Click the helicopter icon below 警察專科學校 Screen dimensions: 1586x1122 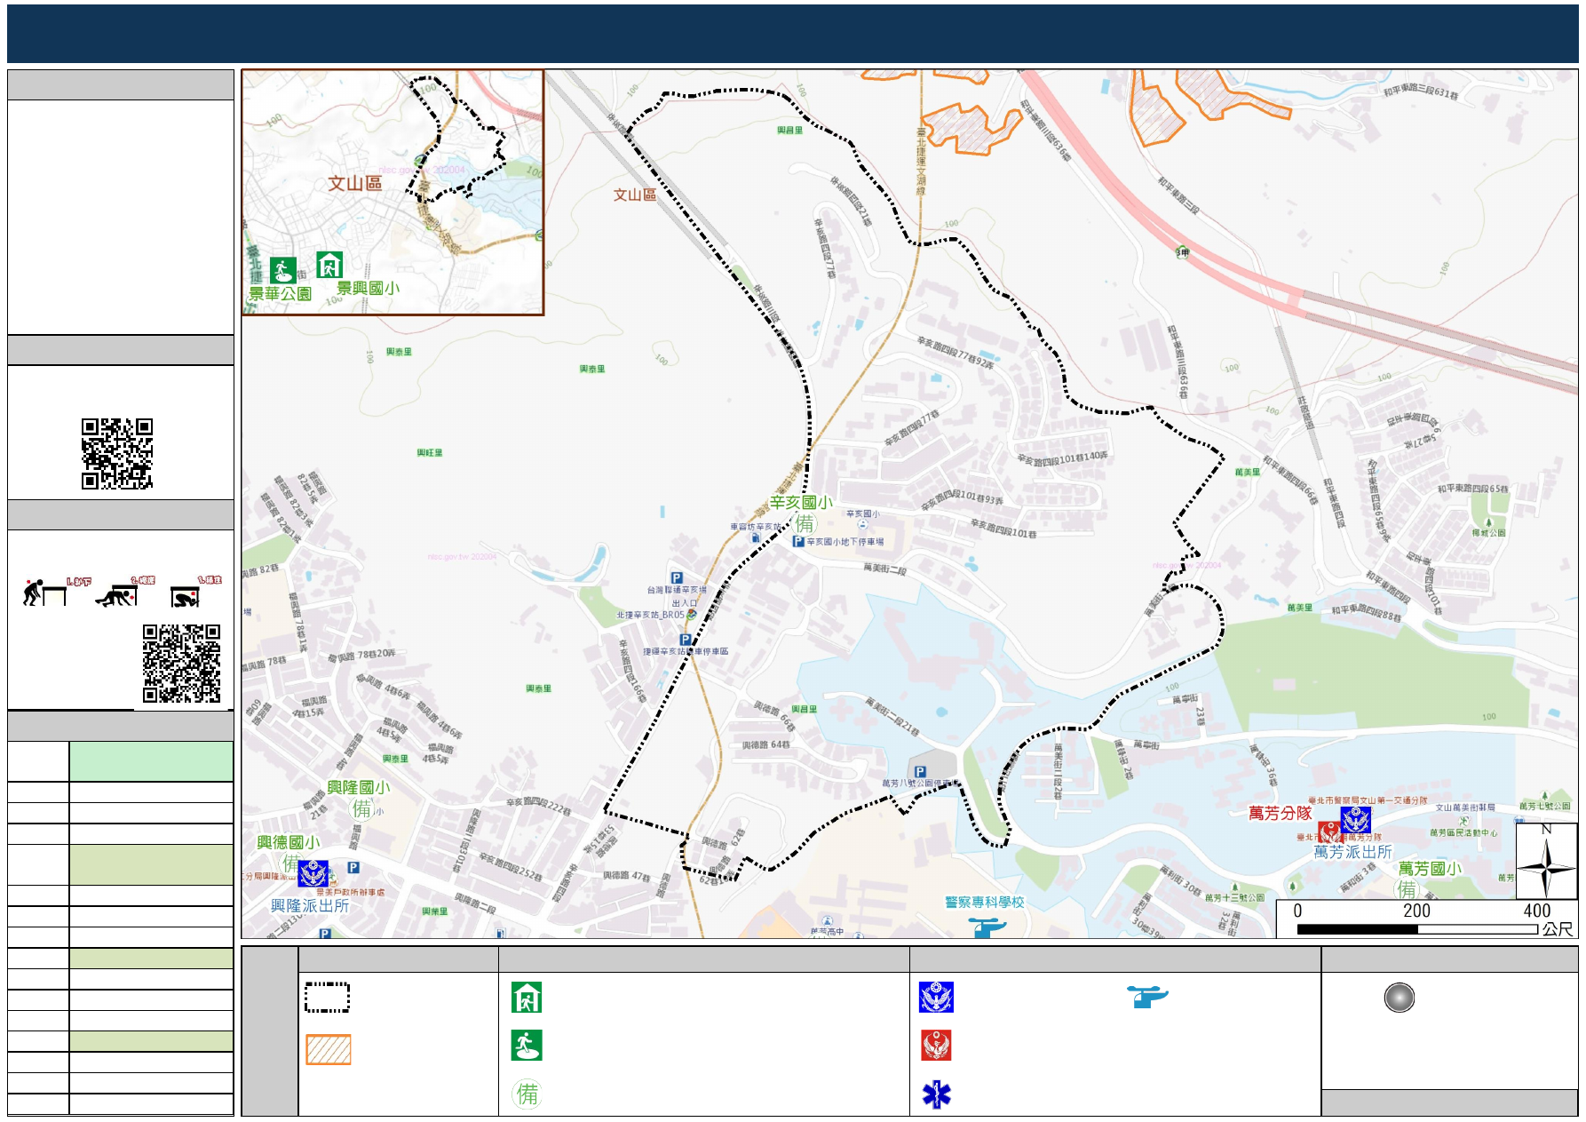[987, 928]
